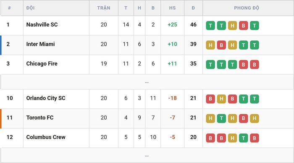Click Orlando City SC's yellow H form badge

point(221,99)
